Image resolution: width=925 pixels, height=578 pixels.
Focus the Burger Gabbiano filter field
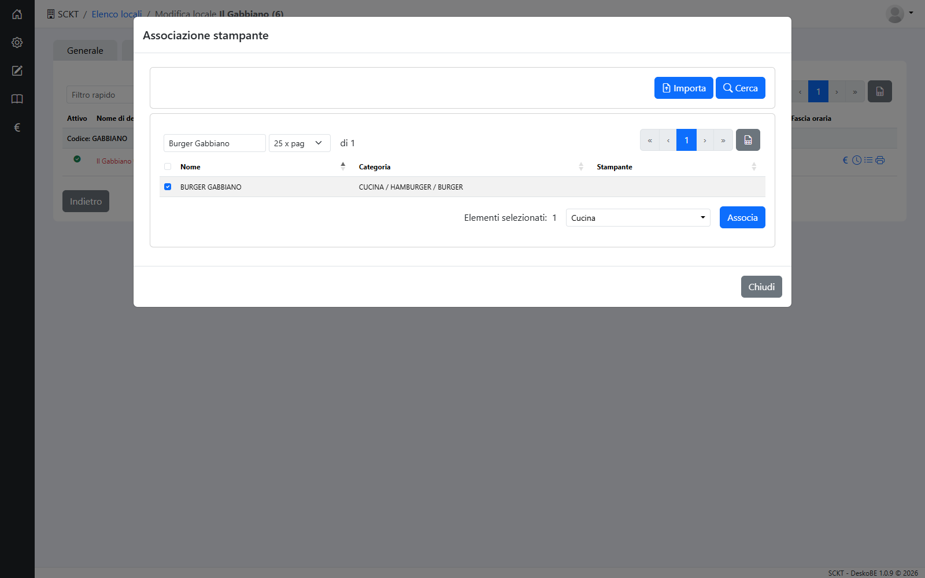click(214, 143)
